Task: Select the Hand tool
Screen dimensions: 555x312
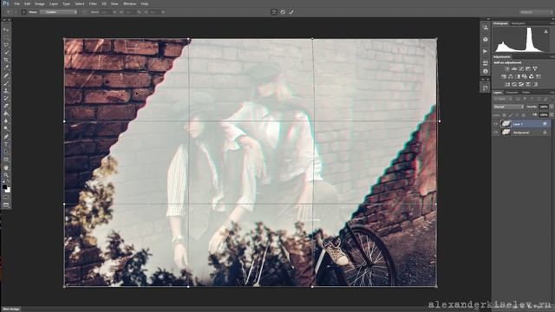Action: point(6,167)
